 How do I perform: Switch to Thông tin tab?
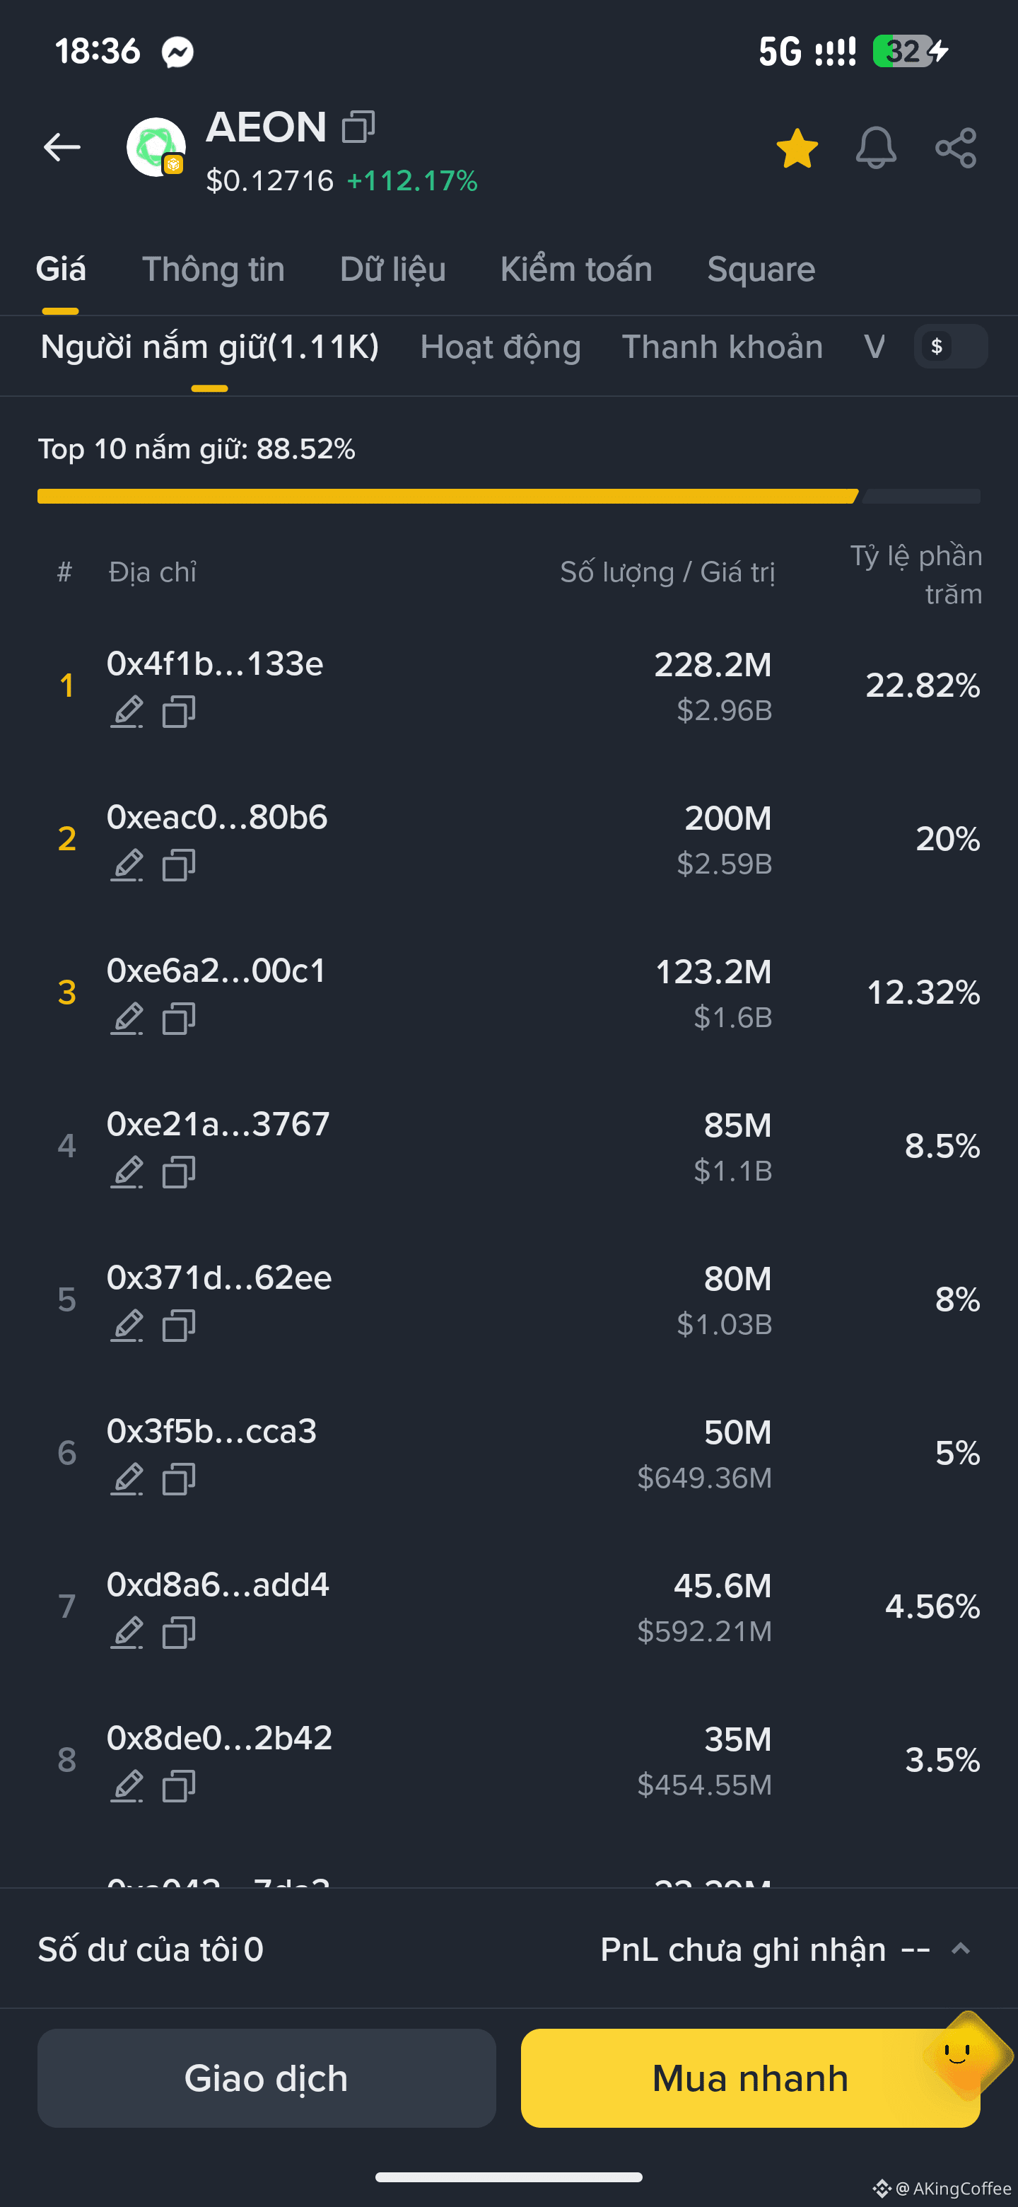pos(213,269)
